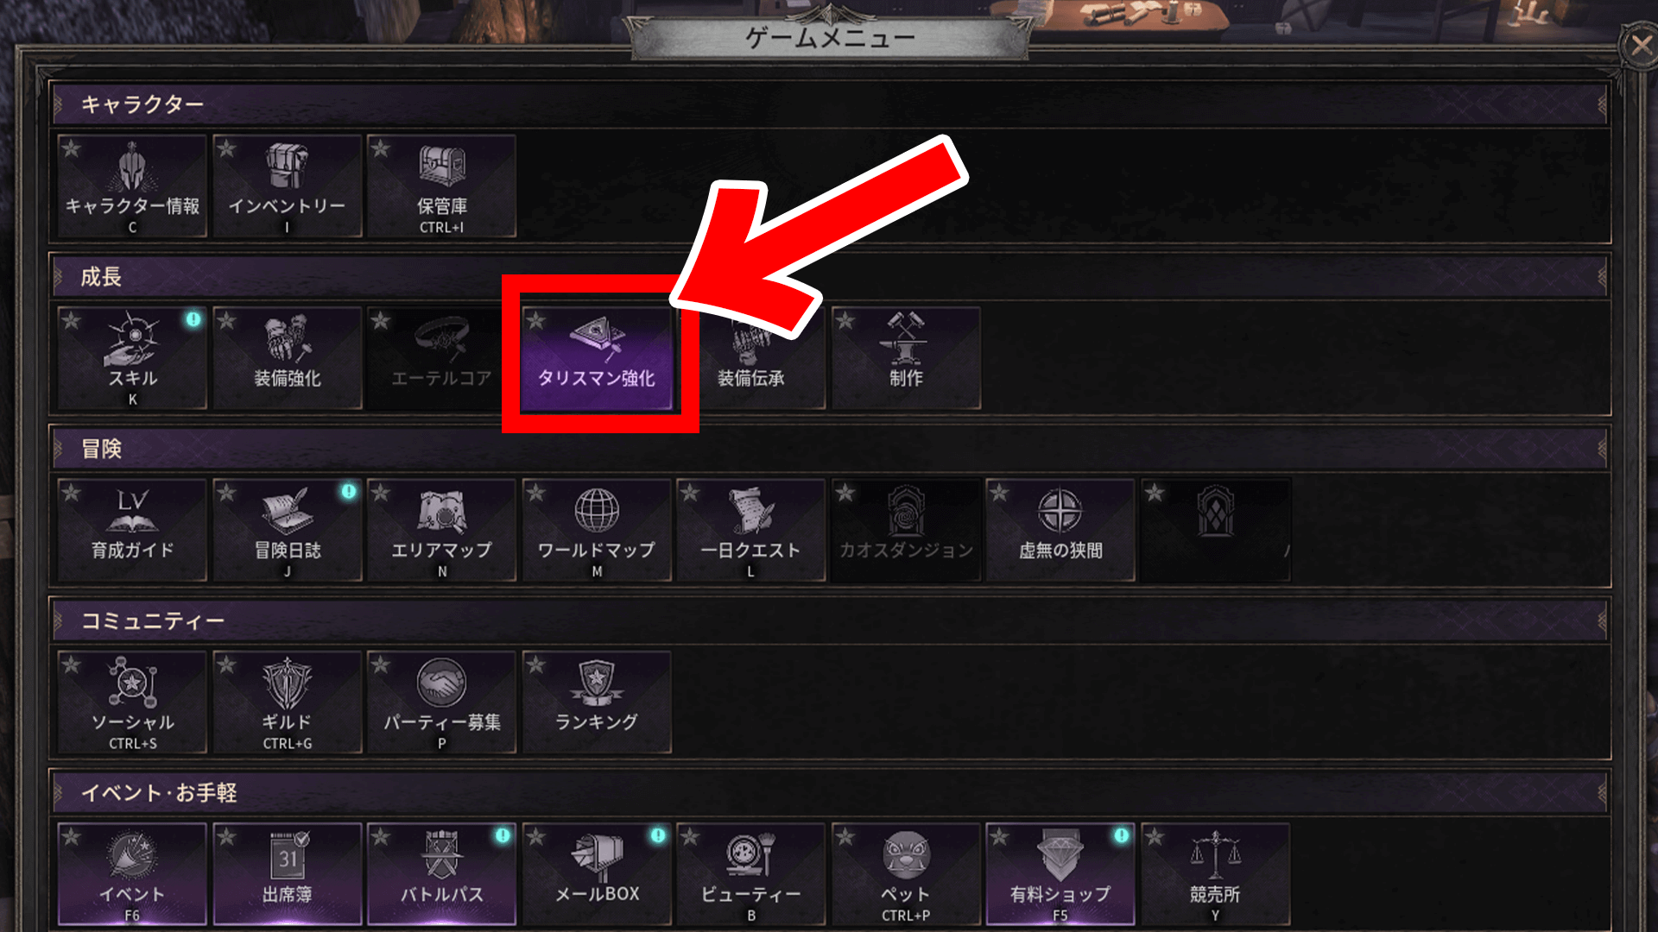Close the ゲームメニュー window
The width and height of the screenshot is (1658, 932).
click(x=1640, y=45)
